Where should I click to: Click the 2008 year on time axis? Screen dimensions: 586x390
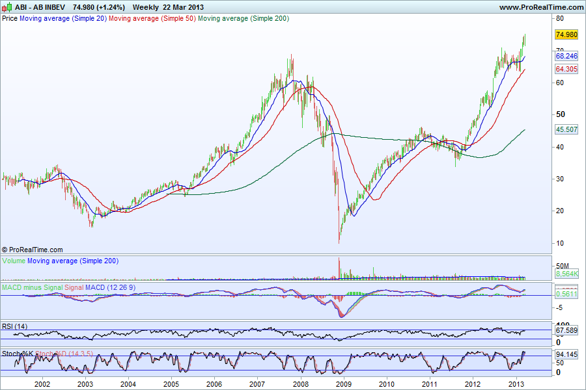click(300, 384)
